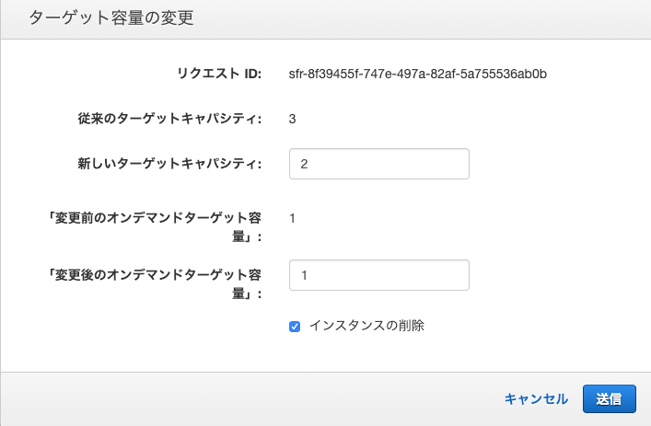
Task: Click the gray header bar beside the title
Action: pyautogui.click(x=415, y=18)
